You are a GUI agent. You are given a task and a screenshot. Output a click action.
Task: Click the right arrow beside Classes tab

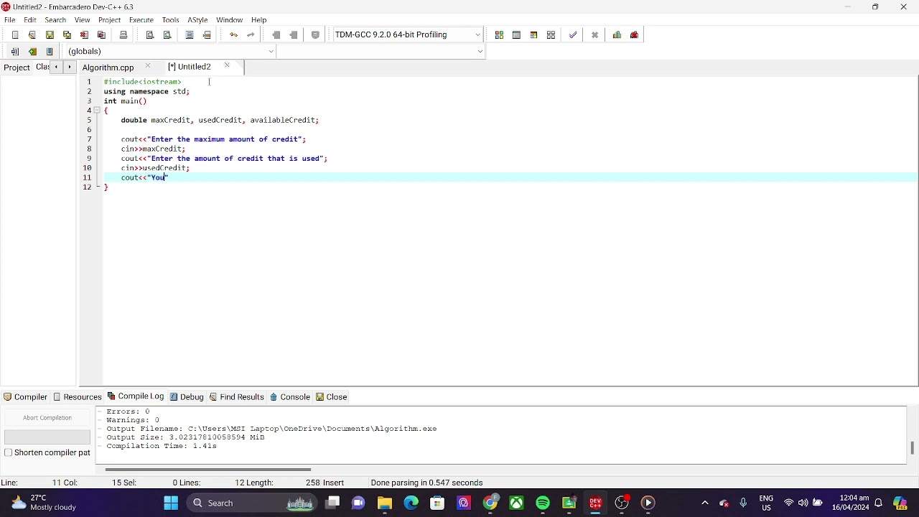click(69, 67)
